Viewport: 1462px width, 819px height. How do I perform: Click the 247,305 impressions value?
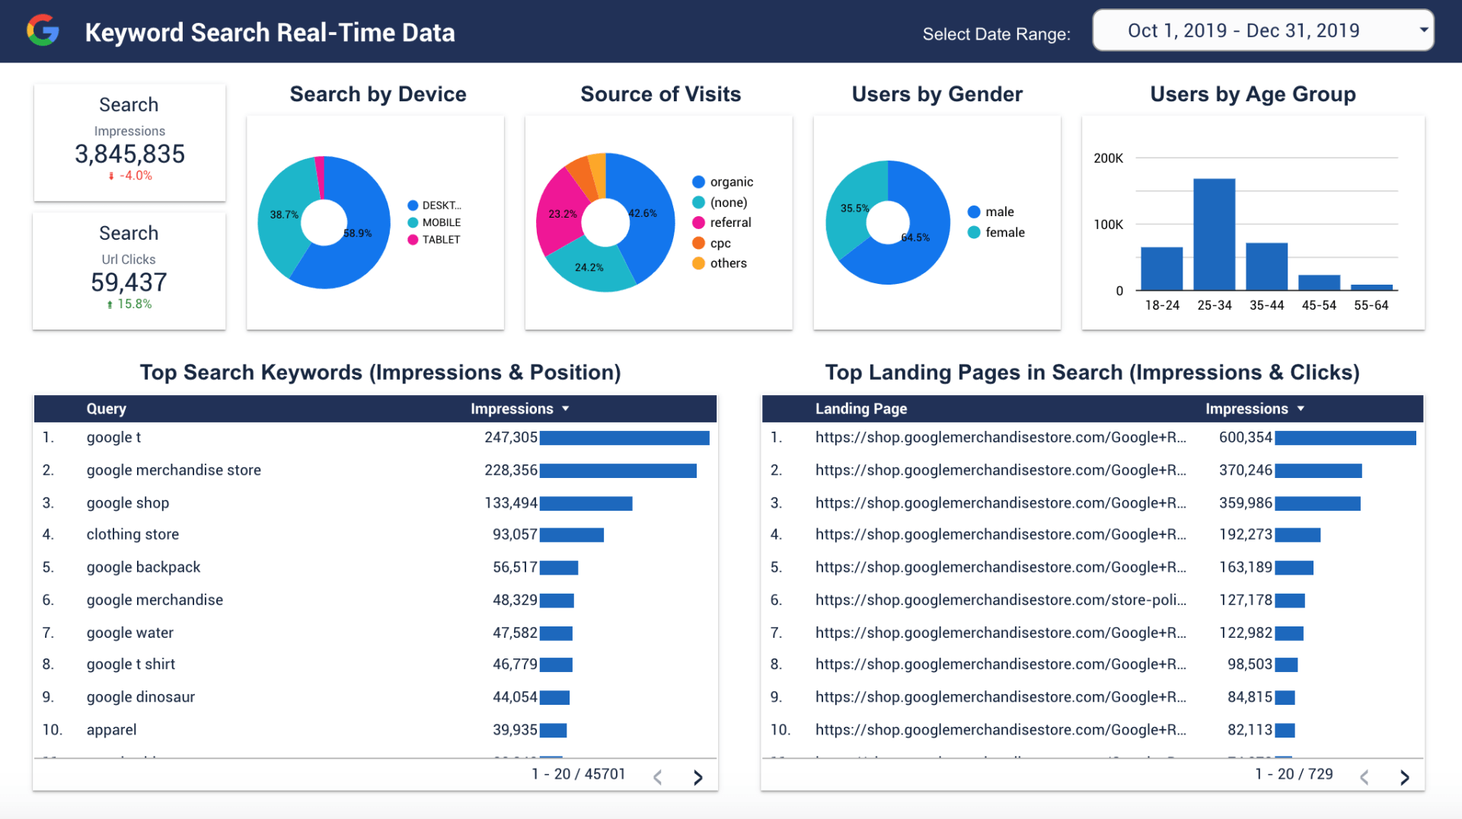511,438
